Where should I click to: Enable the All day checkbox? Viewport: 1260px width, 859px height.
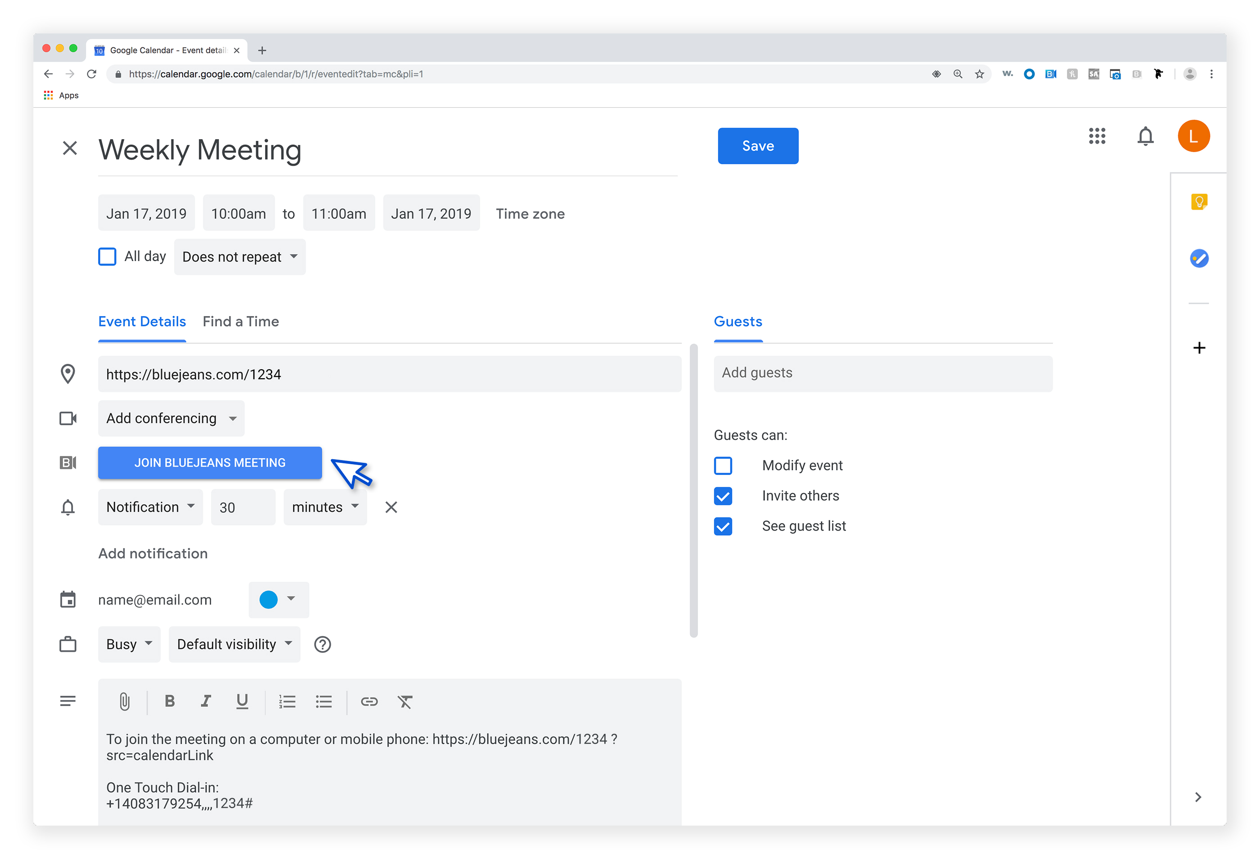(x=107, y=257)
